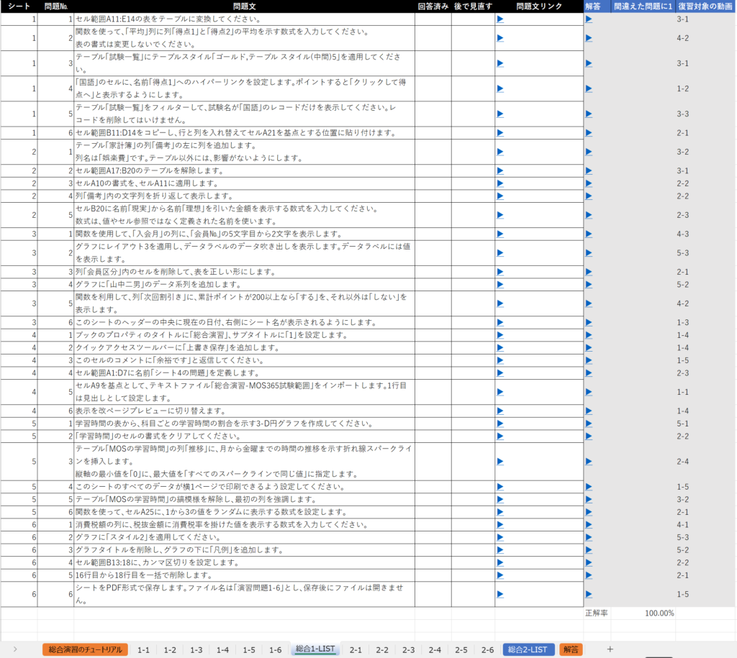This screenshot has height=658, width=737.
Task: Select 後で見直す cell for sheet 1 question 2
Action: tap(473, 38)
